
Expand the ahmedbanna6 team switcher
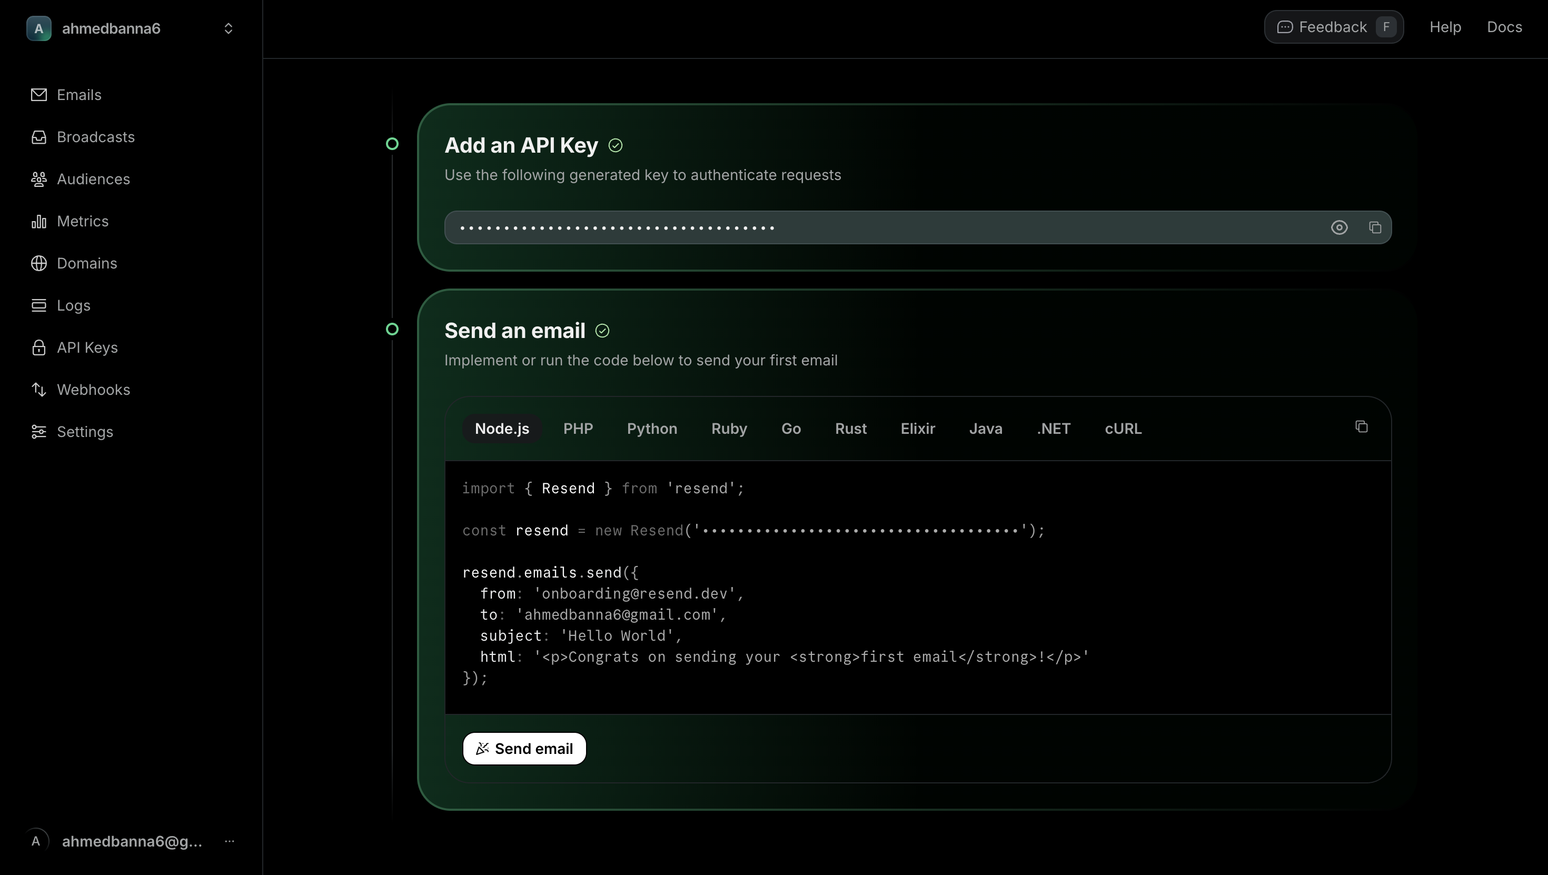coord(229,28)
